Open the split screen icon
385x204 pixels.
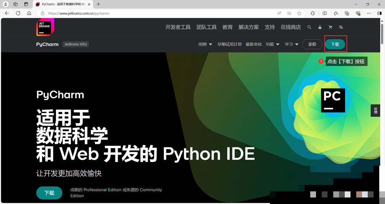324,13
